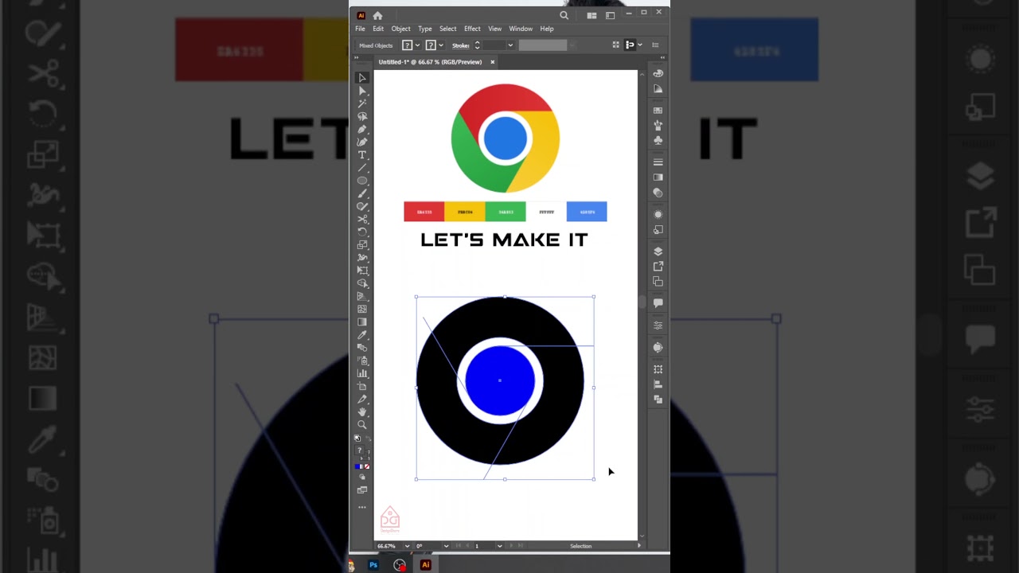1019x573 pixels.
Task: Open zoom level 66.67% dropdown
Action: tap(407, 546)
